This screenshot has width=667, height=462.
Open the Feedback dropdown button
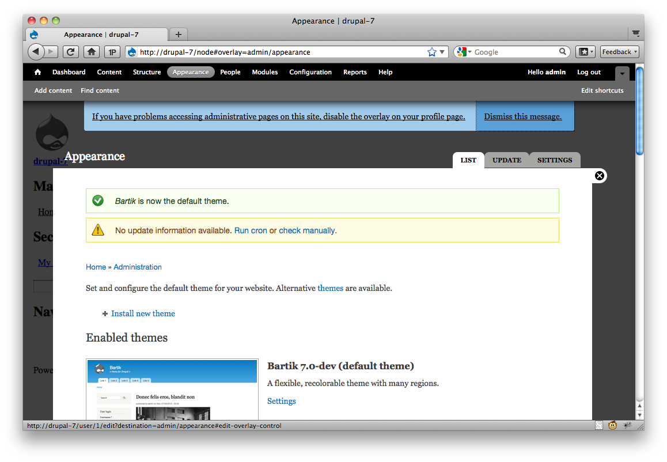(x=619, y=51)
